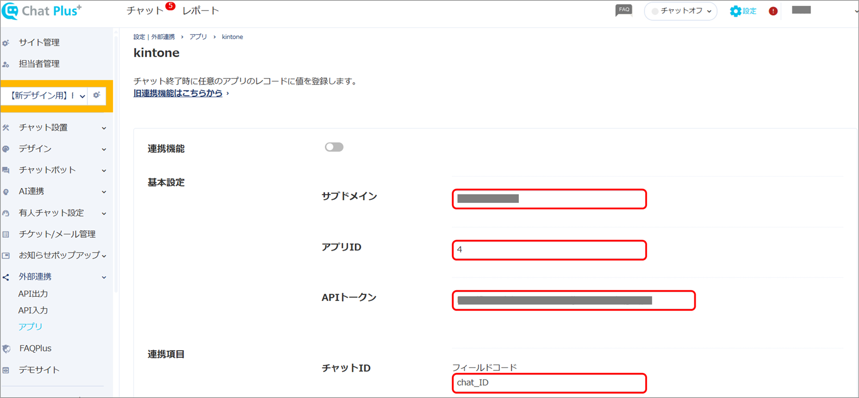This screenshot has width=859, height=398.
Task: Open FAQPlus in the sidebar
Action: click(x=35, y=348)
